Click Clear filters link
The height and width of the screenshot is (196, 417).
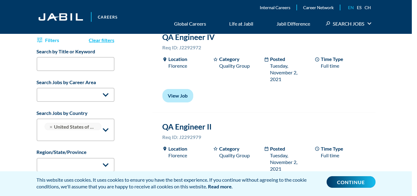pos(101,41)
